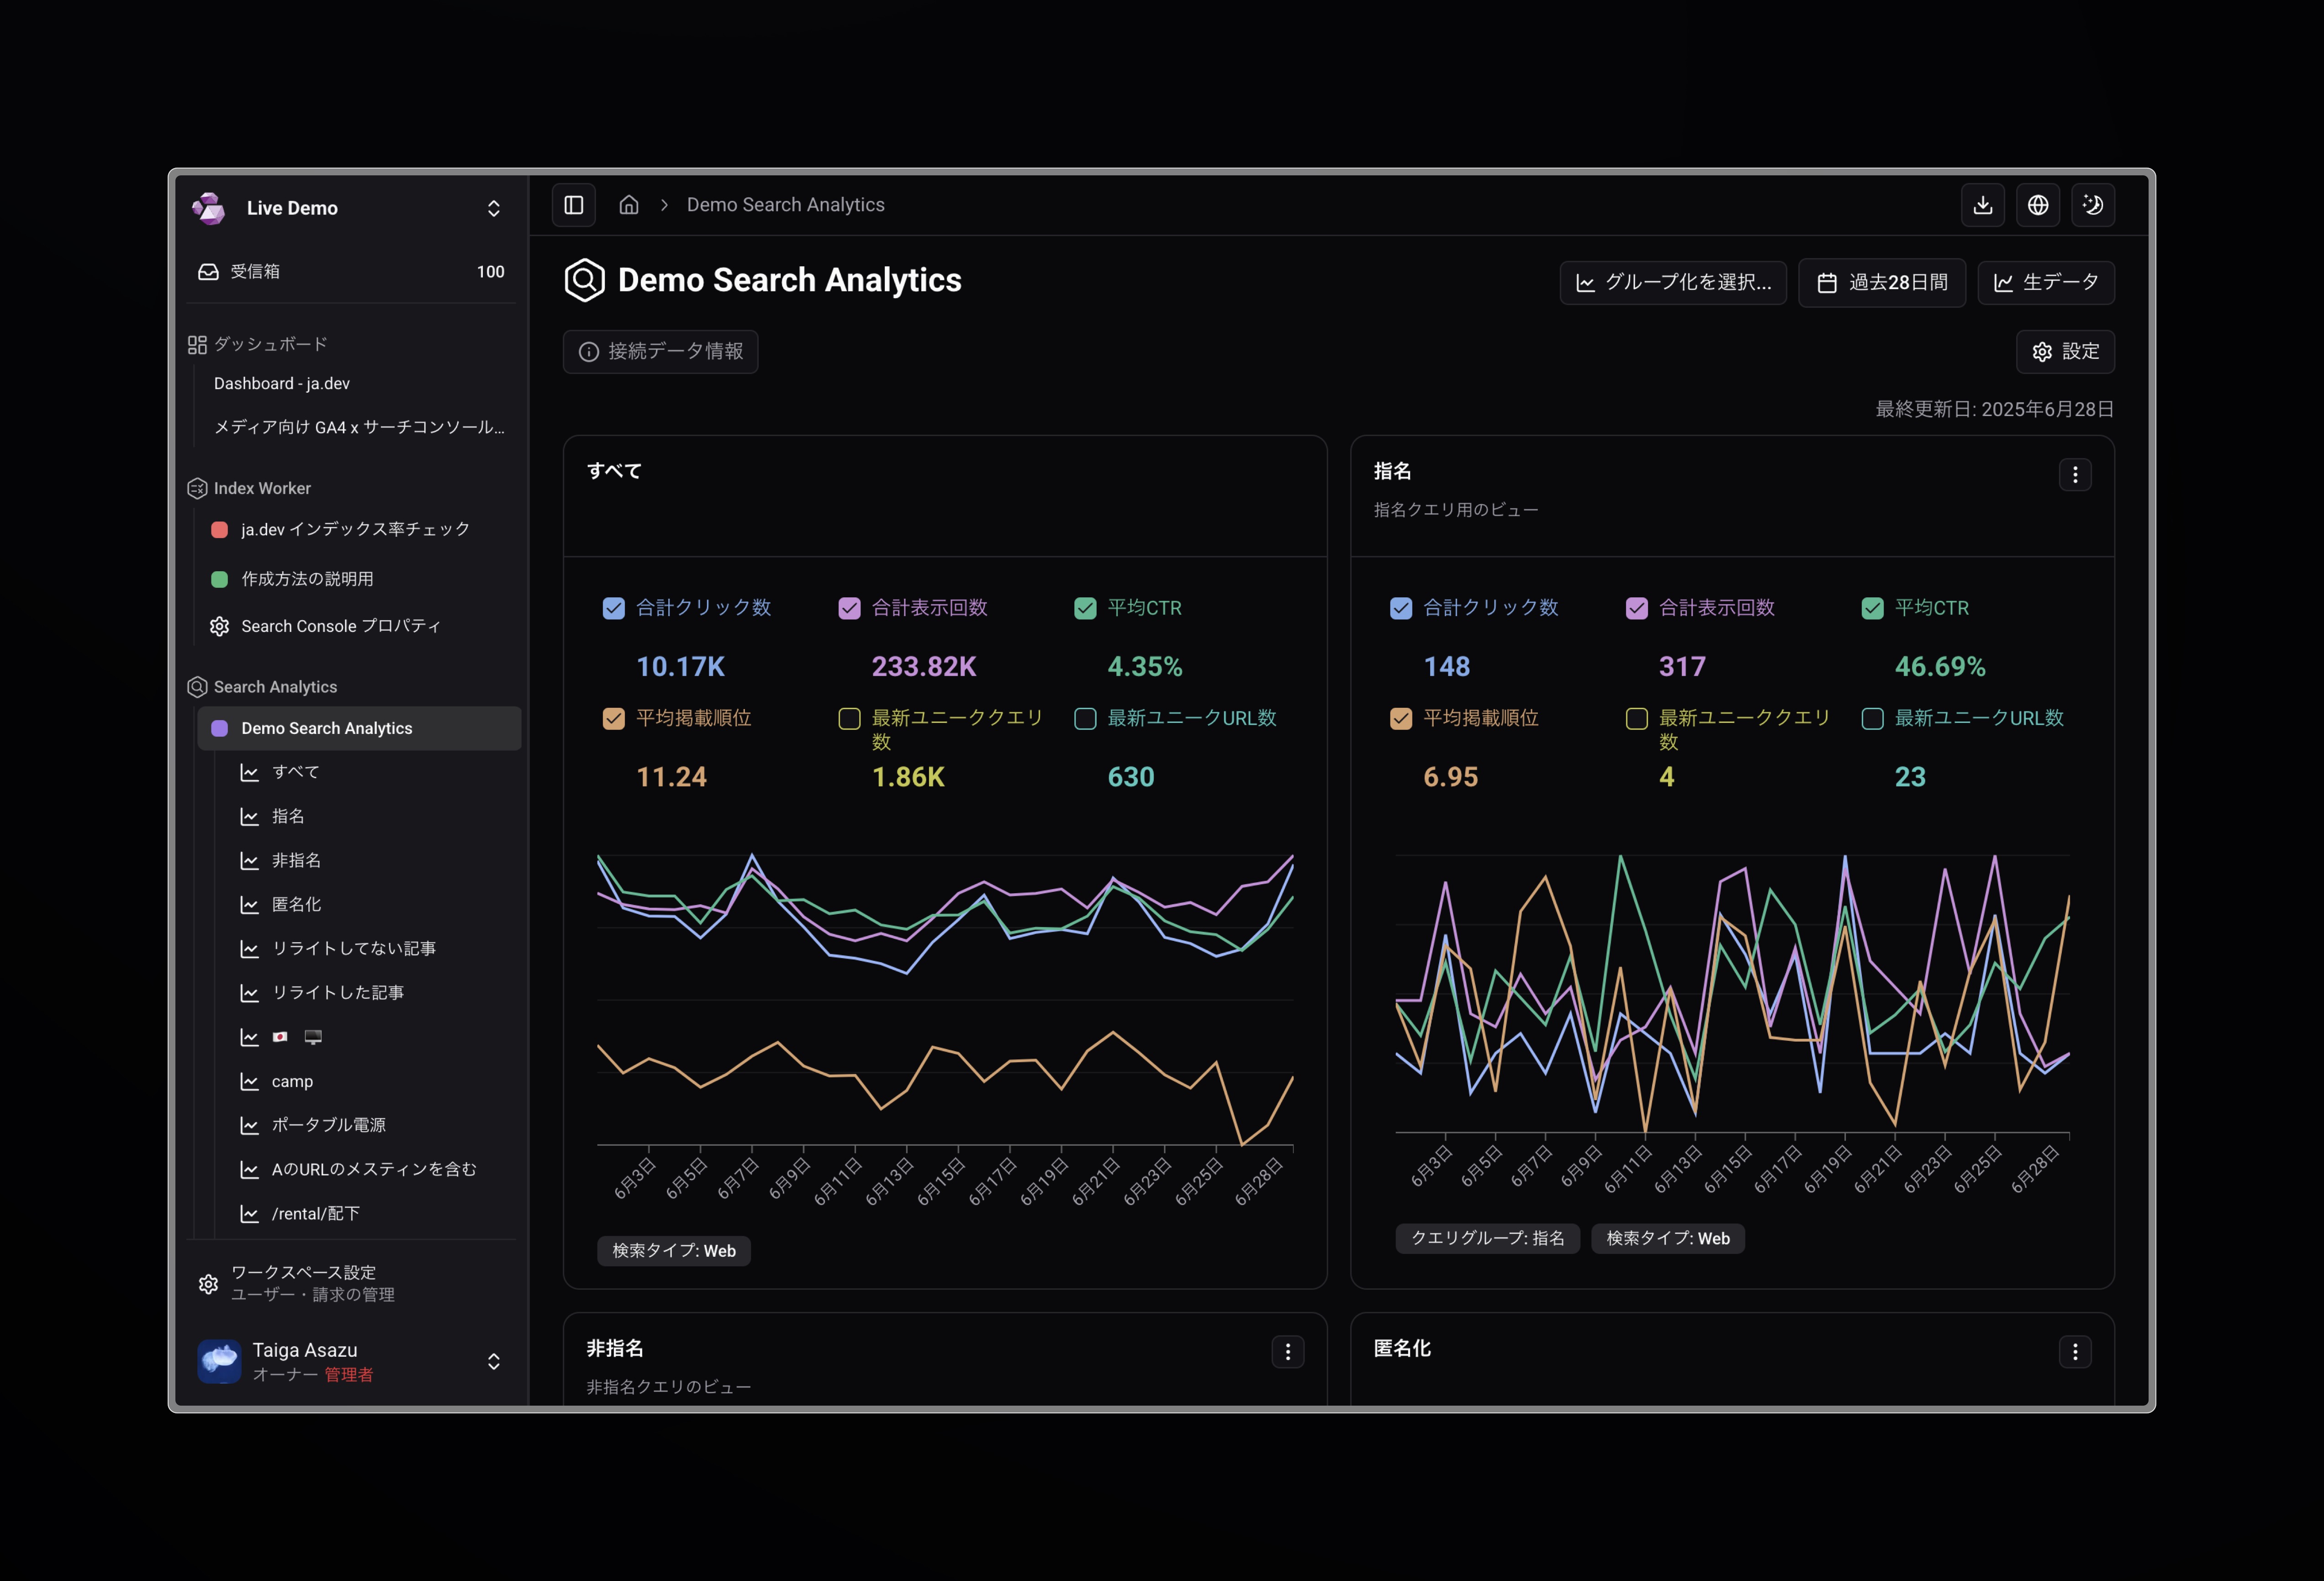Toggle the sidebar panel icon
Image resolution: width=2324 pixels, height=1581 pixels.
[574, 205]
